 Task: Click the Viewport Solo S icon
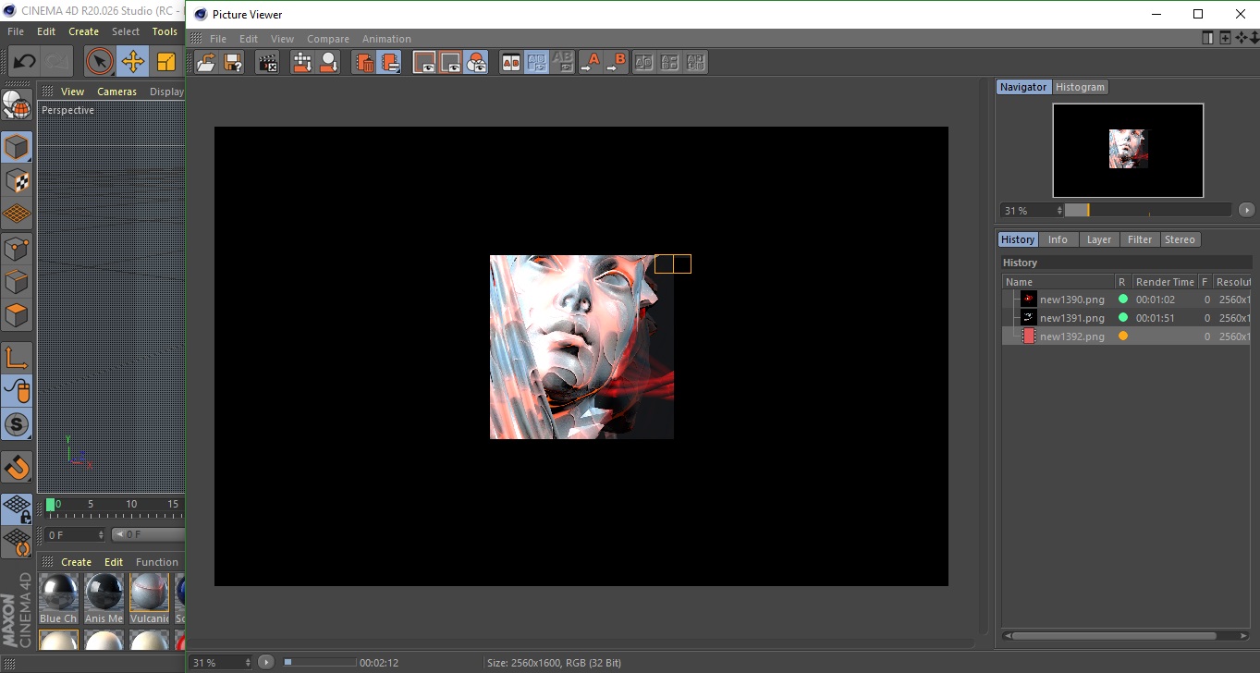pyautogui.click(x=17, y=425)
